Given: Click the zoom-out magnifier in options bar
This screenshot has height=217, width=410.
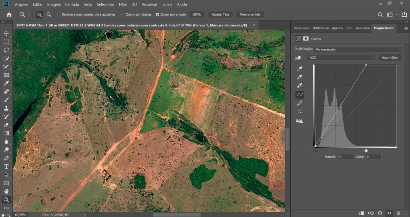Looking at the screenshot, I should 49,14.
